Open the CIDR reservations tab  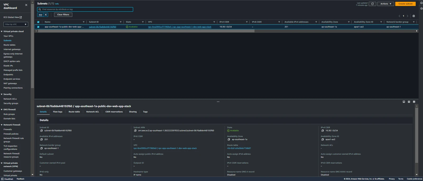click(x=114, y=112)
